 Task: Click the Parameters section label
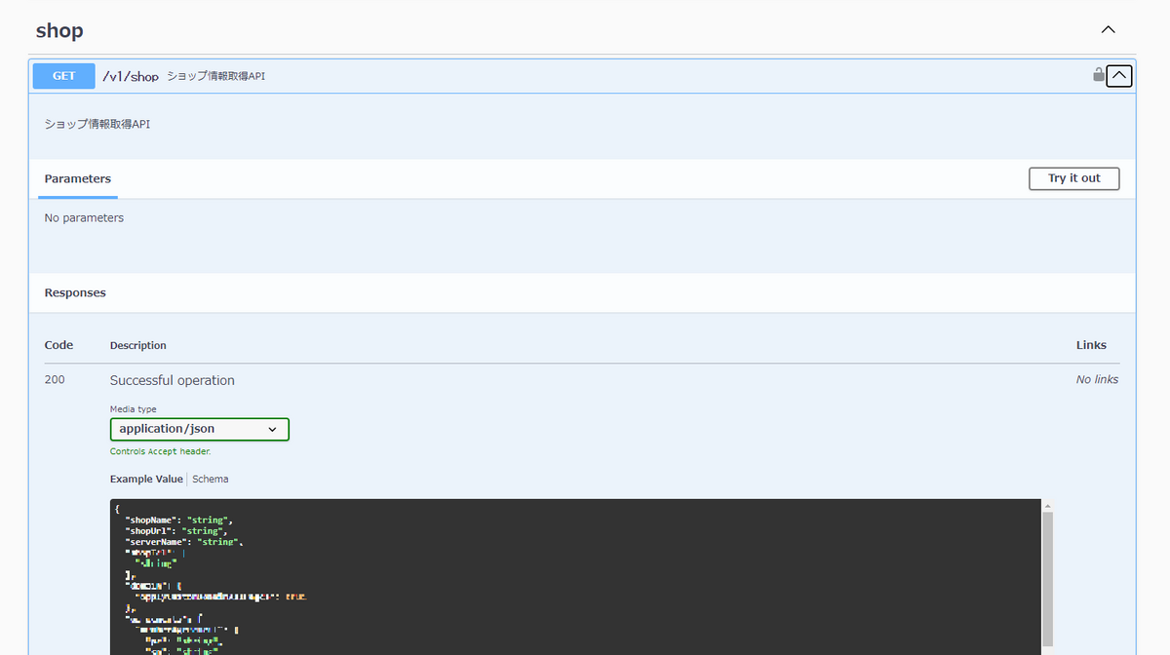point(77,178)
